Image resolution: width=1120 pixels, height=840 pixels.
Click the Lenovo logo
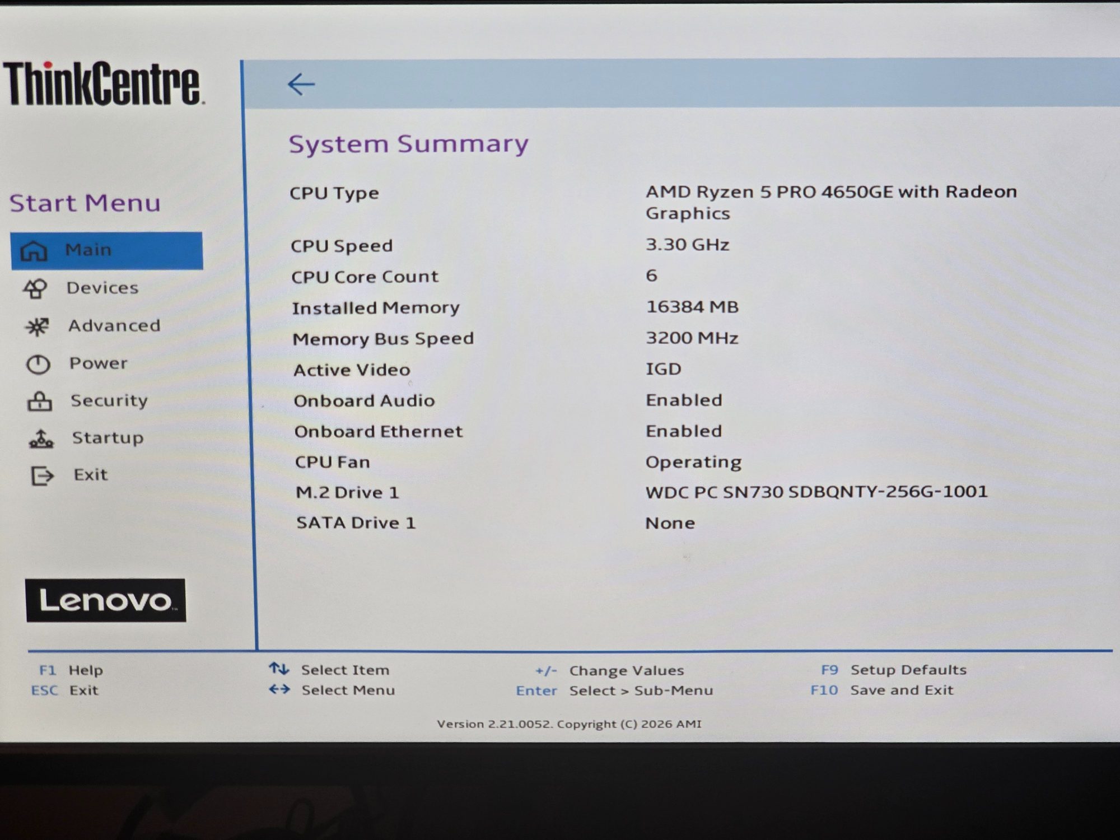click(106, 600)
